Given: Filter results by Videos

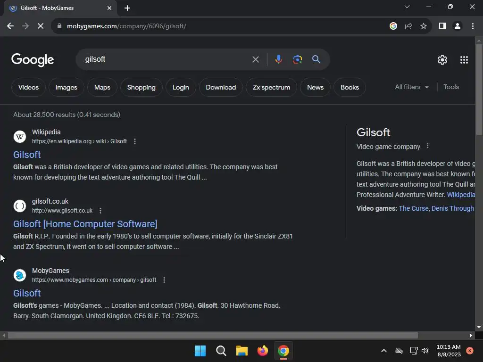Looking at the screenshot, I should coord(28,87).
